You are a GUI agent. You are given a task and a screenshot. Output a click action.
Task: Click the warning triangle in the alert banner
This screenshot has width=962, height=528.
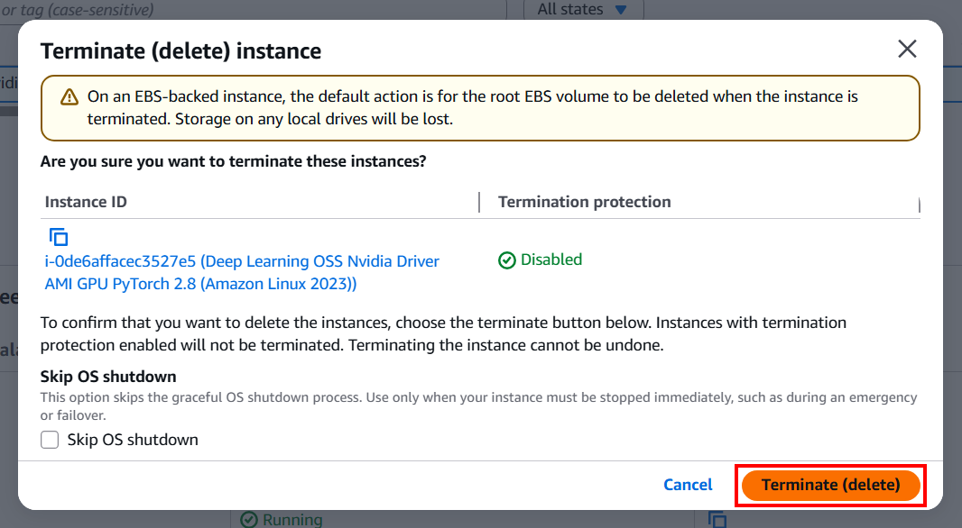69,96
